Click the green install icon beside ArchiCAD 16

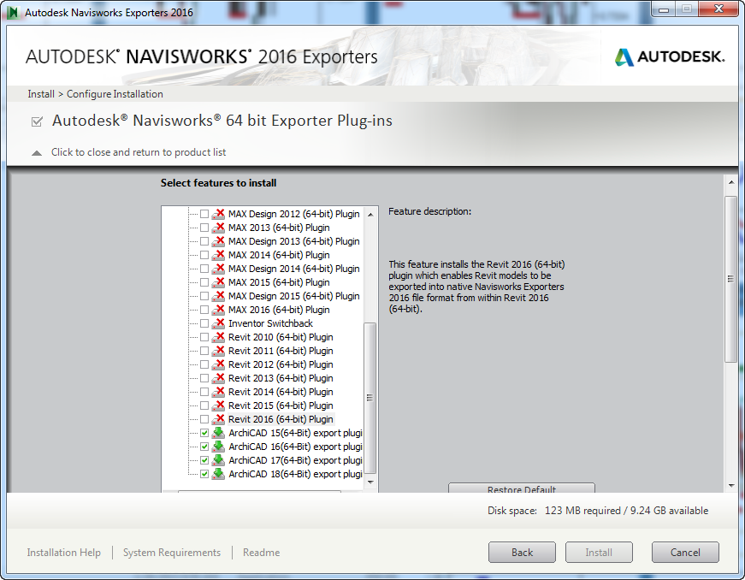point(218,447)
